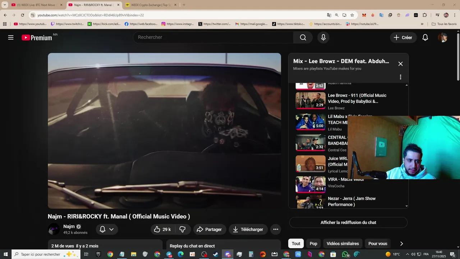The image size is (460, 259).
Task: Dislike the video
Action: click(183, 229)
